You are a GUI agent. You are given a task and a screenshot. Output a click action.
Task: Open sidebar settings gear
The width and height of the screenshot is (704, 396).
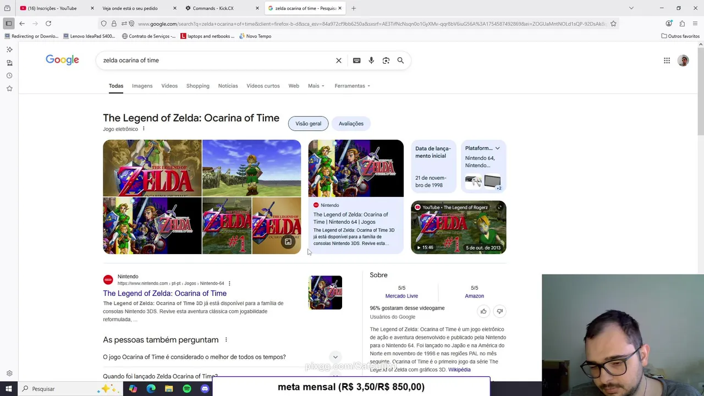click(x=9, y=373)
